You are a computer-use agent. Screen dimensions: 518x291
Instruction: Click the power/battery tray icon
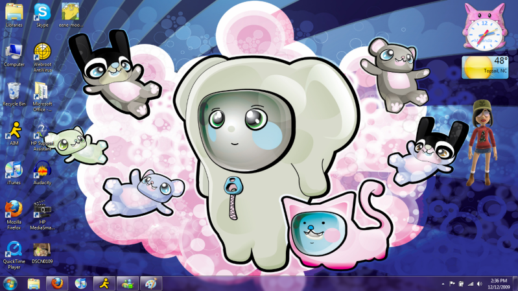461,284
